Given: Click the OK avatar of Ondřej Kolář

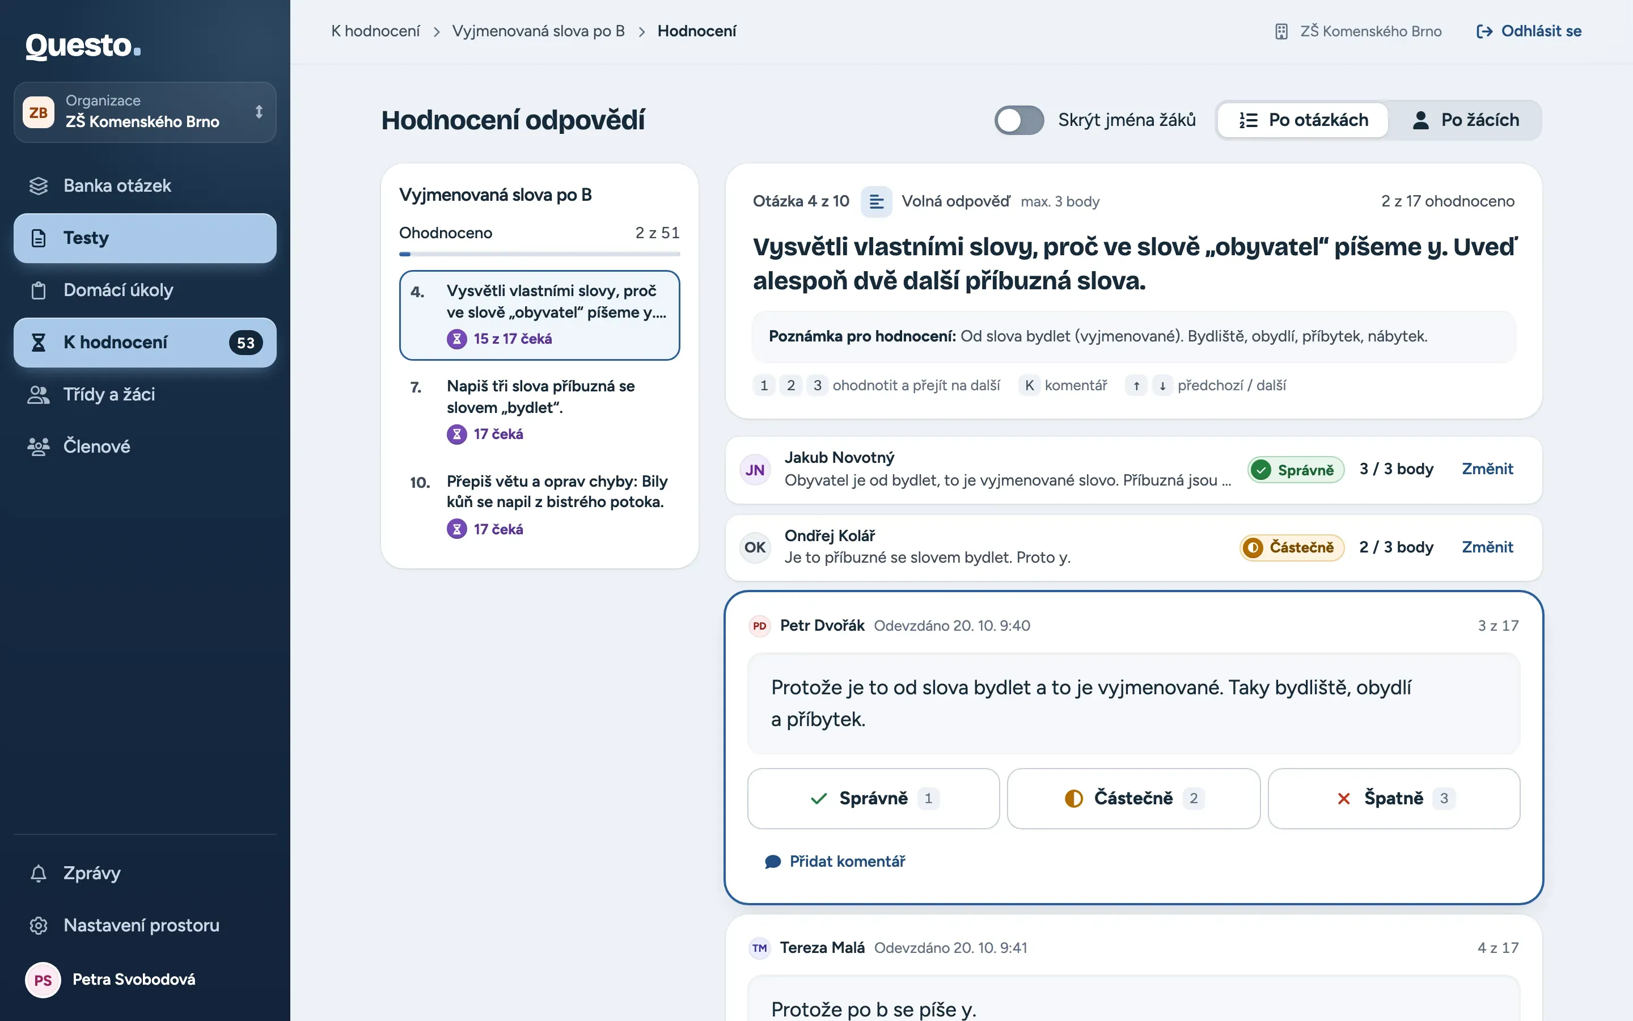Looking at the screenshot, I should [755, 547].
